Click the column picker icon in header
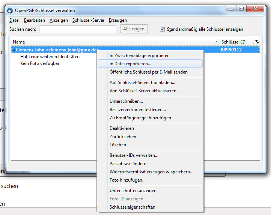 point(256,42)
